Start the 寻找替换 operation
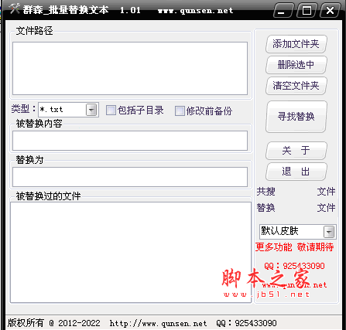This screenshot has width=346, height=330. (296, 117)
